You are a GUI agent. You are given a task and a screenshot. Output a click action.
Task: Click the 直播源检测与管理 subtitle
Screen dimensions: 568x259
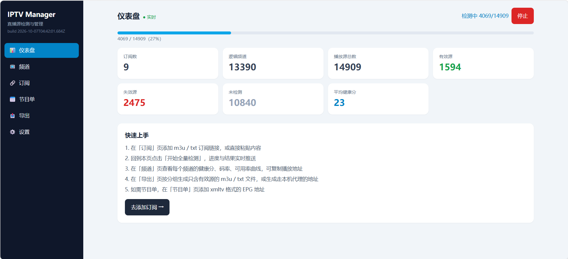coord(25,24)
